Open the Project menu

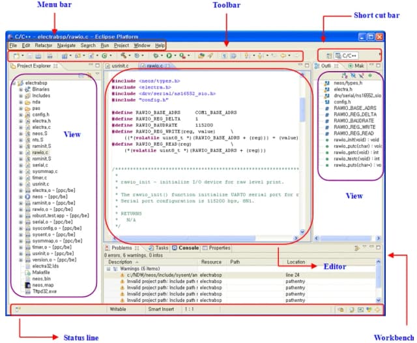point(121,46)
